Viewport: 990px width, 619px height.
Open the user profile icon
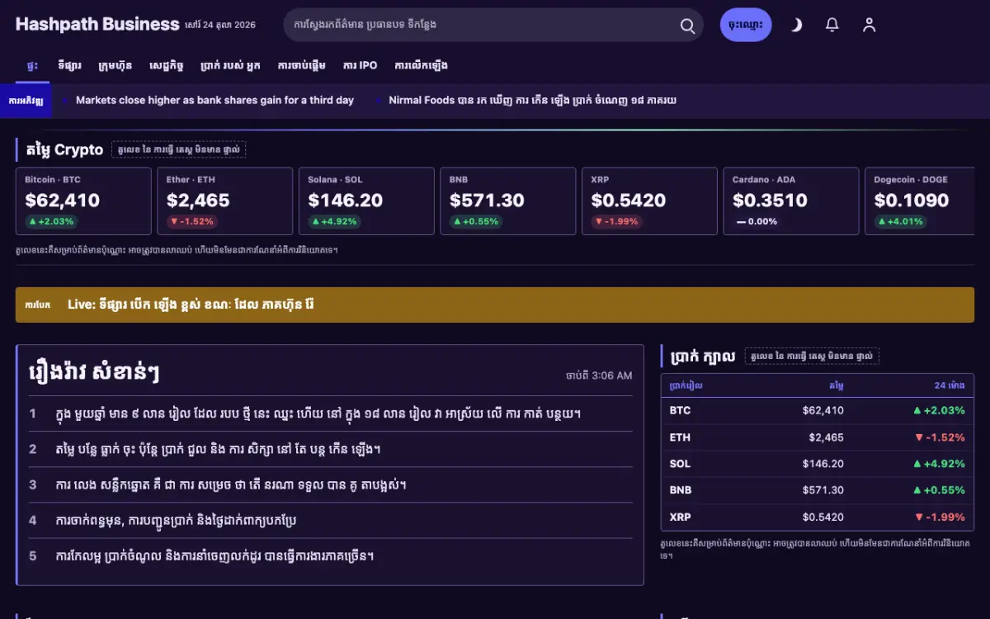[869, 25]
